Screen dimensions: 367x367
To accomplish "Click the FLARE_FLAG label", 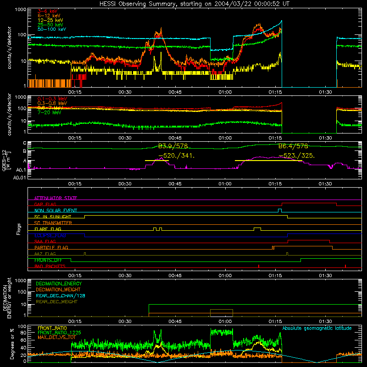I will click(x=48, y=229).
